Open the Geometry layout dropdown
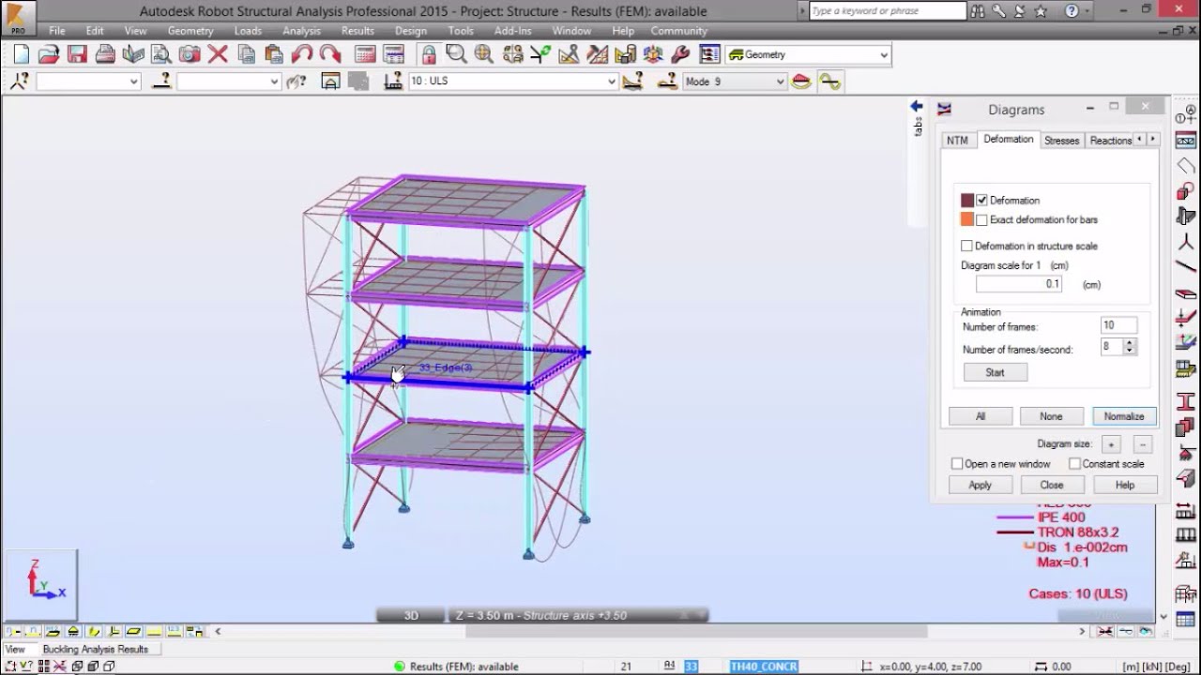The image size is (1201, 675). click(x=883, y=54)
